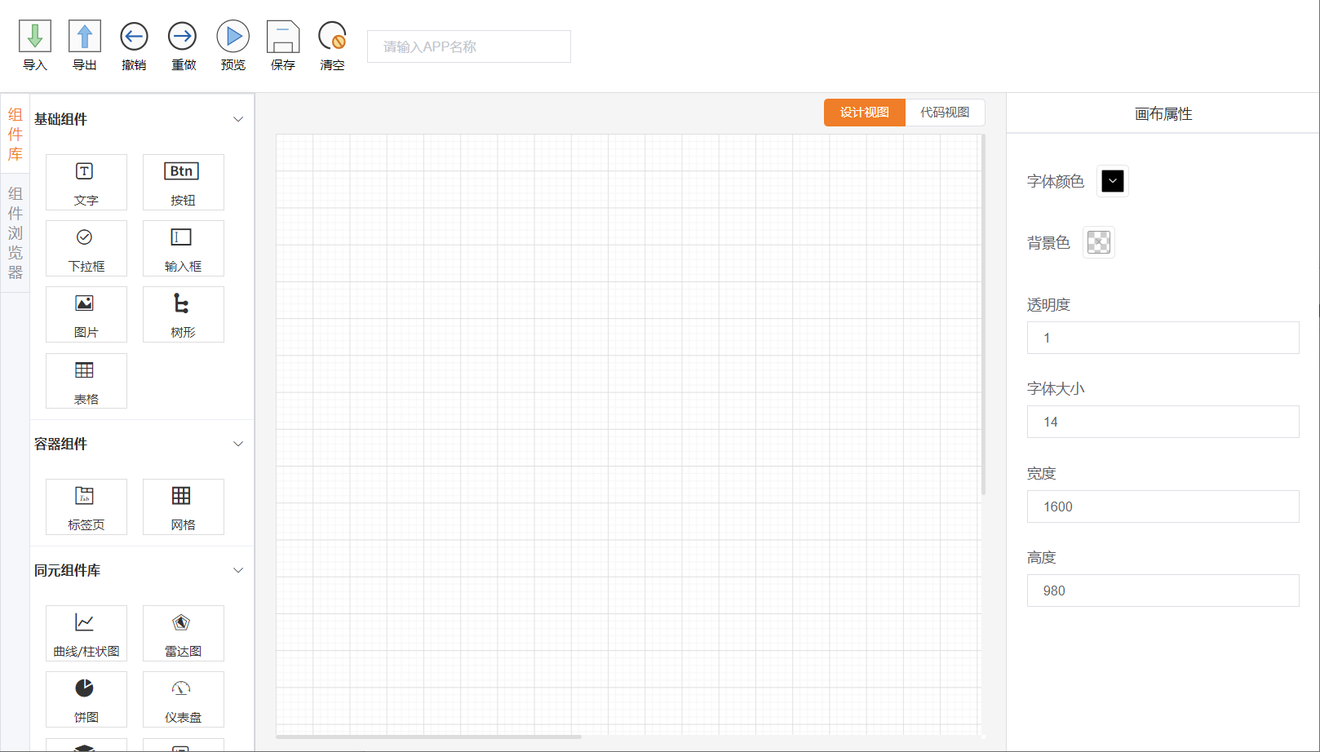1320x752 pixels.
Task: Select the 文字 text component
Action: click(86, 183)
